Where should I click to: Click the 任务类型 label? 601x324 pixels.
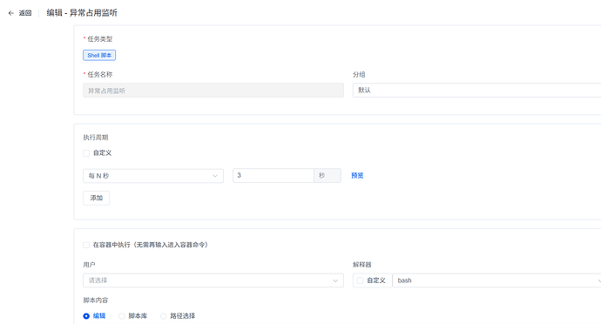tap(99, 38)
